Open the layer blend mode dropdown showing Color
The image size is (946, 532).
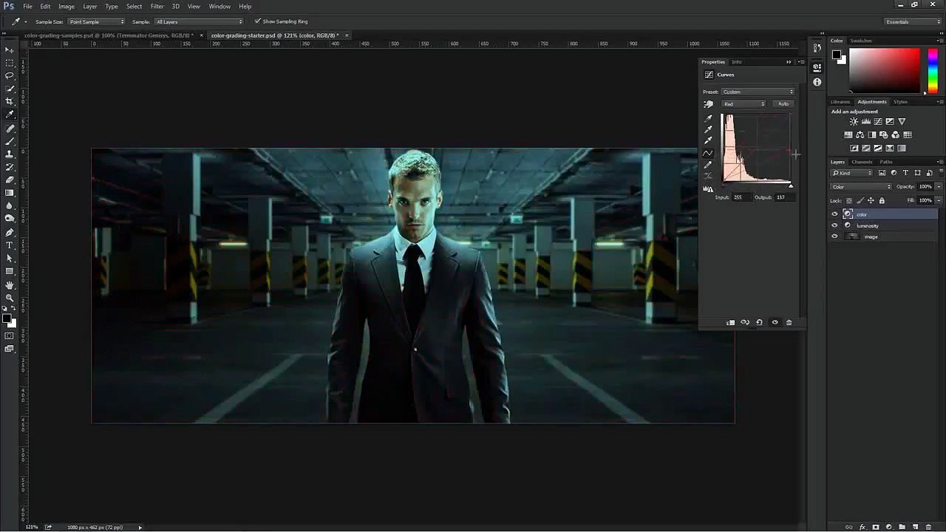861,187
